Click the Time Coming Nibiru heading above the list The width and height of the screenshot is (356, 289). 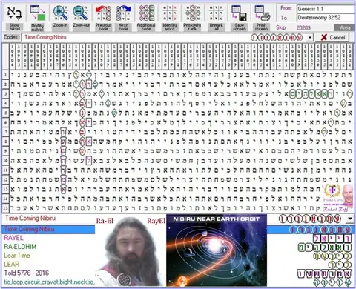point(30,218)
